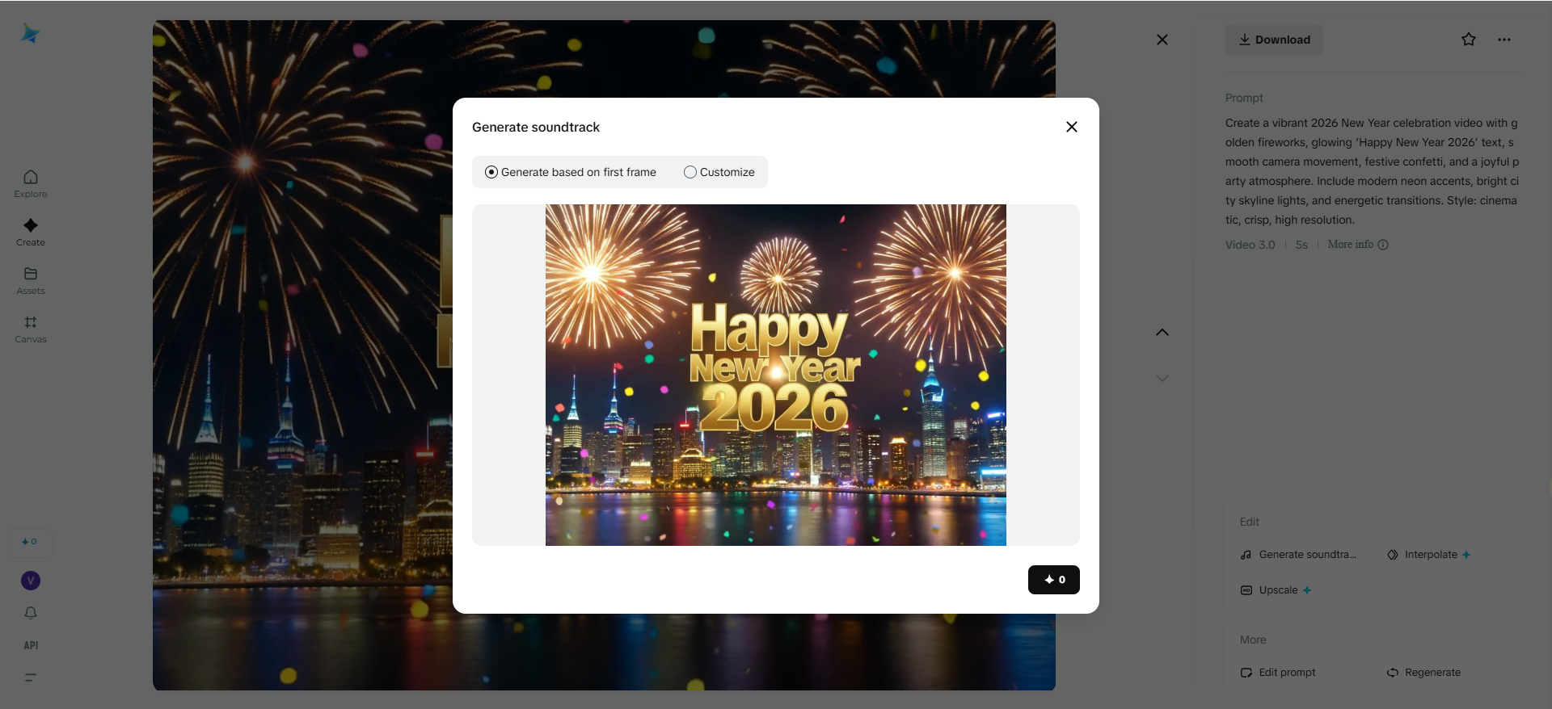This screenshot has width=1552, height=709.
Task: Go to the previous video with up chevron
Action: 1162,332
